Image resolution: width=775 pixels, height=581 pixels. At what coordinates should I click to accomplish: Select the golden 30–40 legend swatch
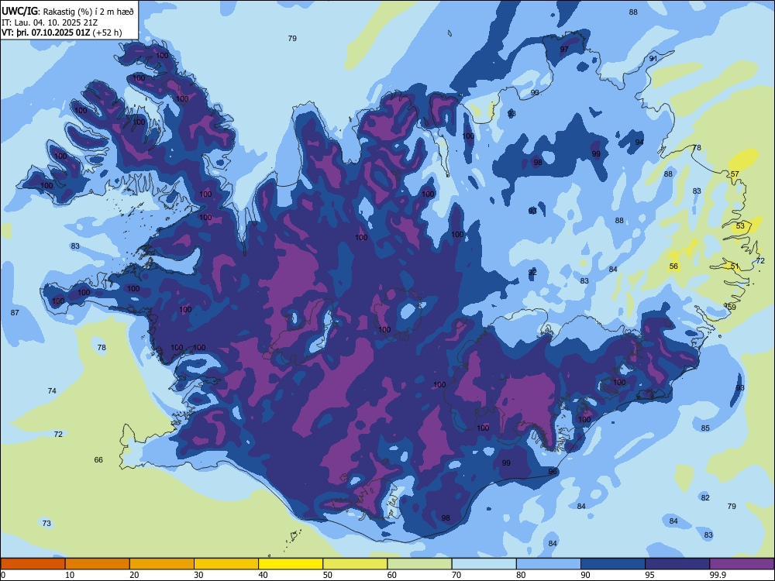pos(226,564)
